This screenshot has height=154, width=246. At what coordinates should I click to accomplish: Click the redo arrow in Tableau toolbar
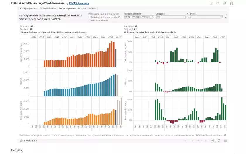[x=192, y=141]
